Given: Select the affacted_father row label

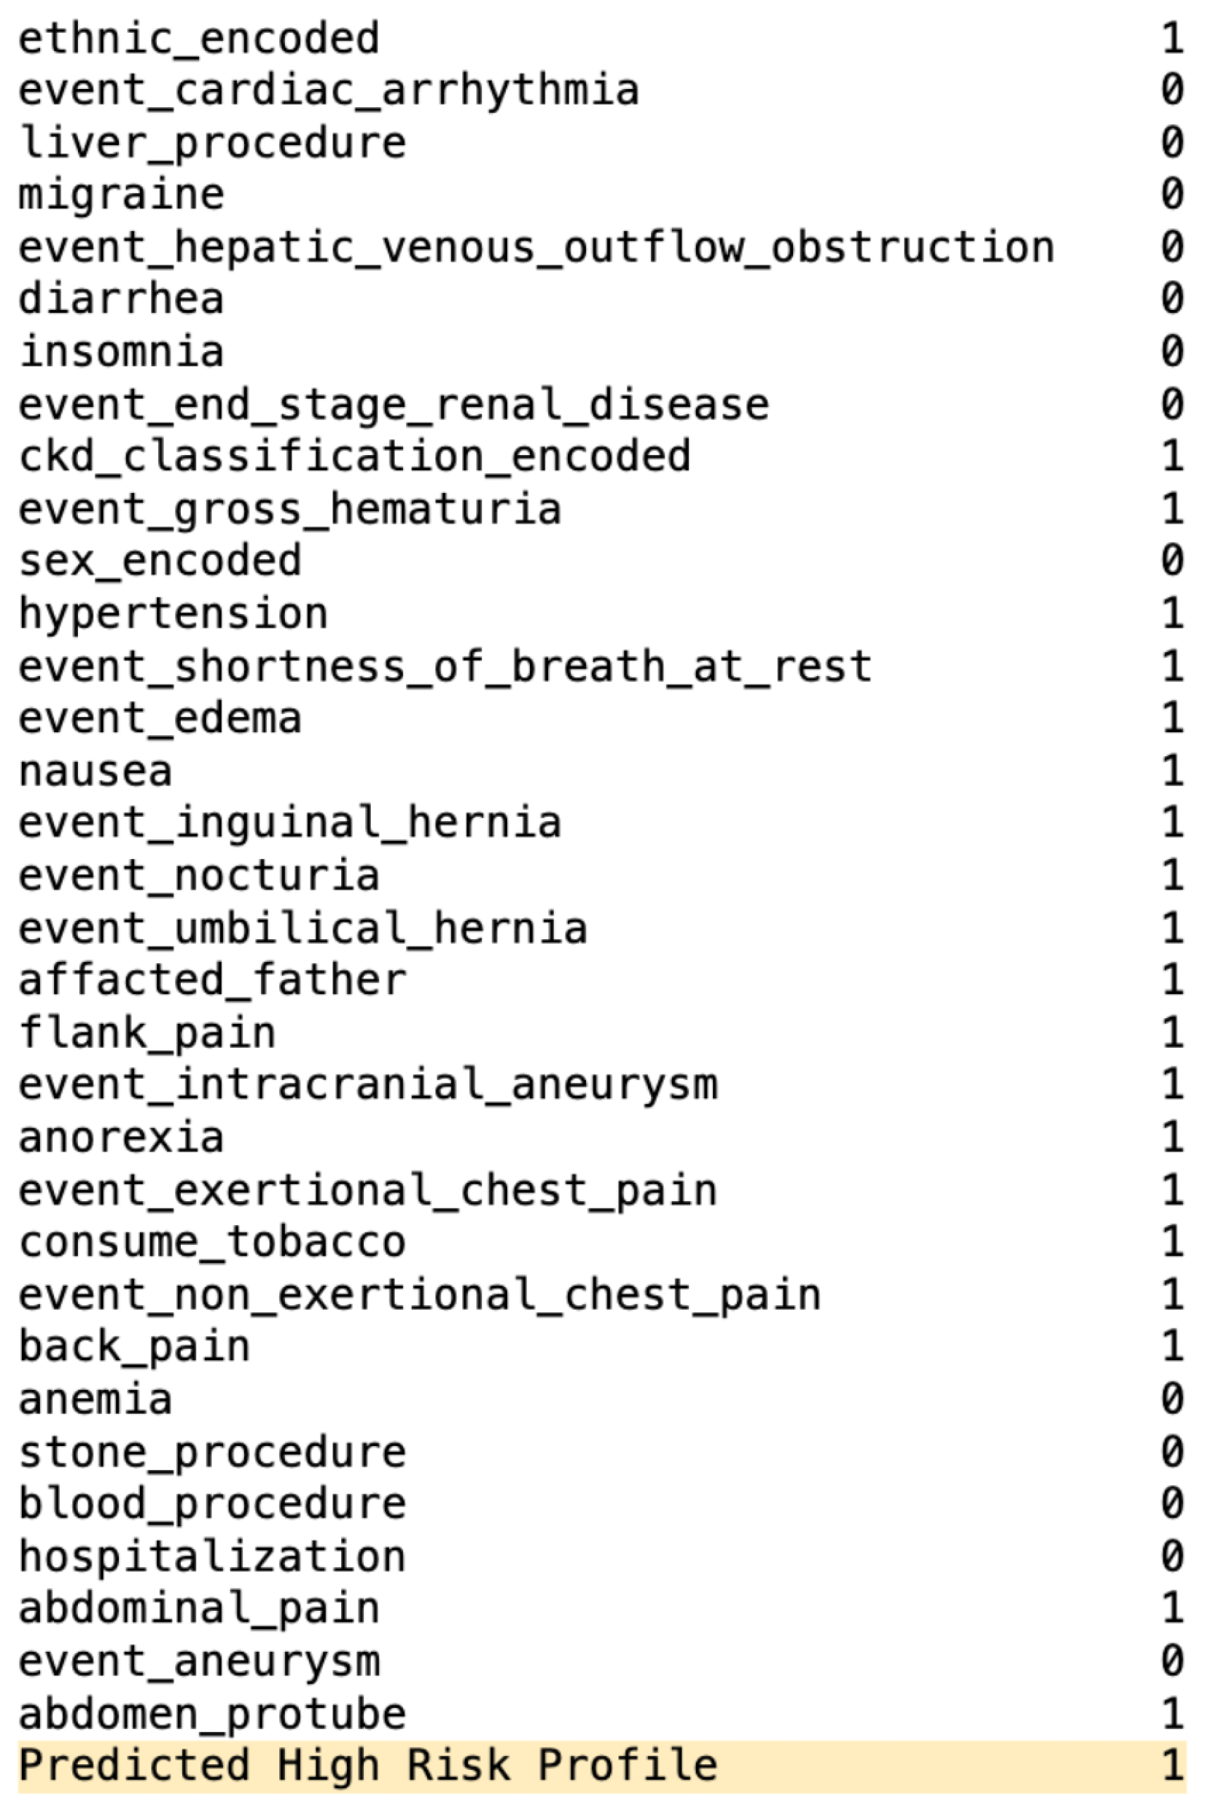Looking at the screenshot, I should pyautogui.click(x=212, y=979).
